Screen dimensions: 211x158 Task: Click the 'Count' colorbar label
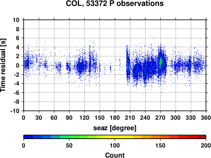(x=115, y=155)
